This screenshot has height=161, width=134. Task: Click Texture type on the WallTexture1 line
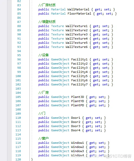(x=57, y=26)
